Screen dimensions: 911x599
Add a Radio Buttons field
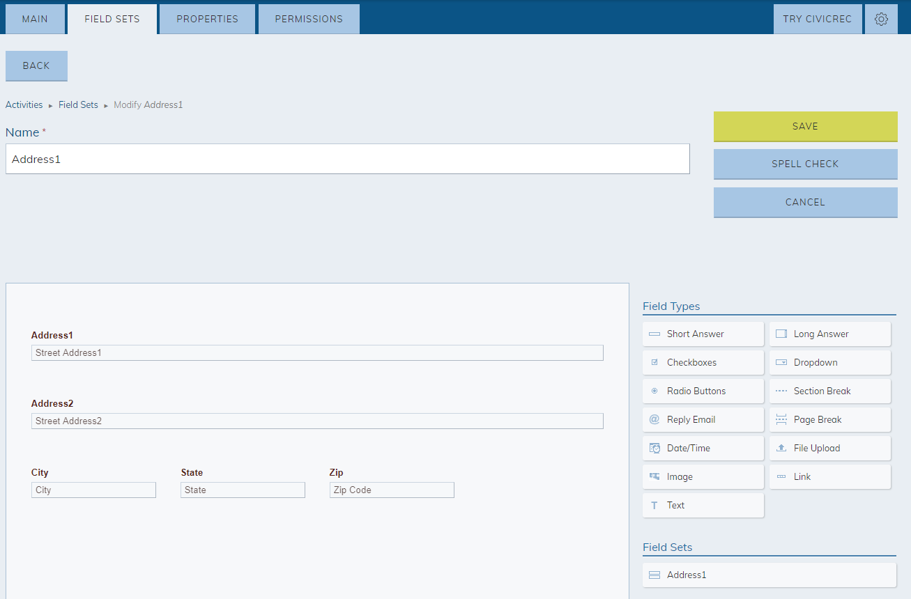point(703,391)
